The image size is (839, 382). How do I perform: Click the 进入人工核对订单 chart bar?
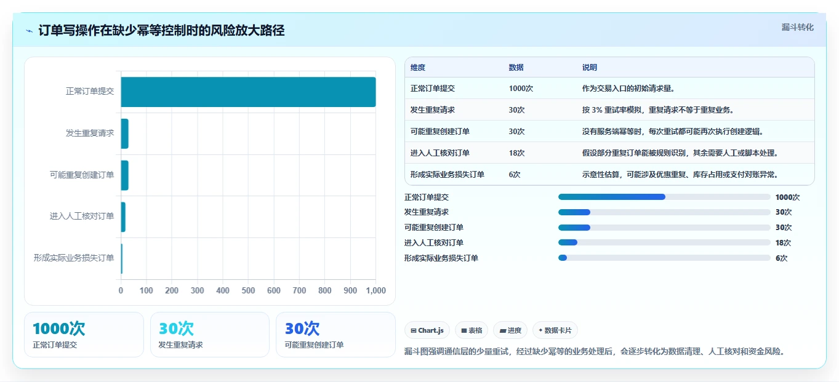(123, 217)
